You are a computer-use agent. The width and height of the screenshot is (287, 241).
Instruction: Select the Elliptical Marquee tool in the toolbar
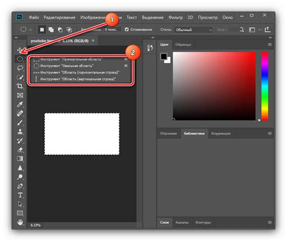20,59
